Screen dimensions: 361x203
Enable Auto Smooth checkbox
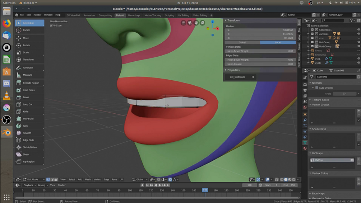(317, 88)
